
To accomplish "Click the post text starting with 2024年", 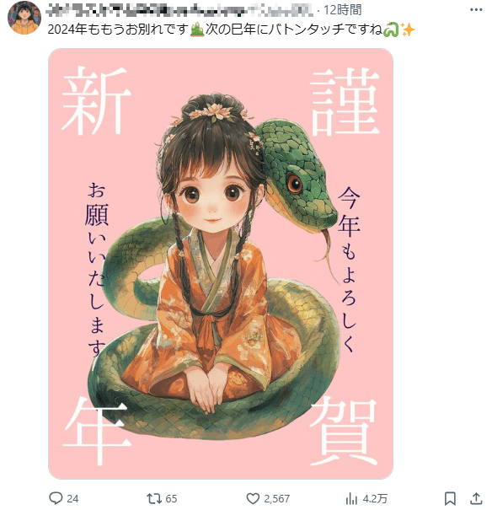I will click(231, 30).
